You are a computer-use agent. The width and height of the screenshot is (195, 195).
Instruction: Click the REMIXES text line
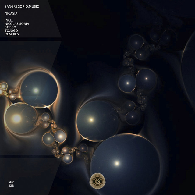tap(12, 34)
